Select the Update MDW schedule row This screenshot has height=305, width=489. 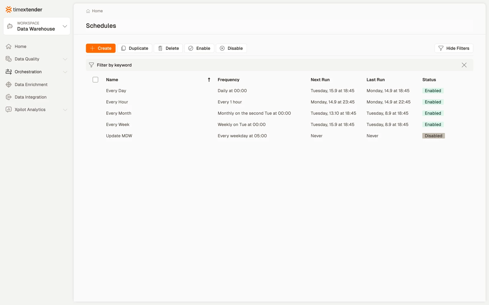(280, 136)
